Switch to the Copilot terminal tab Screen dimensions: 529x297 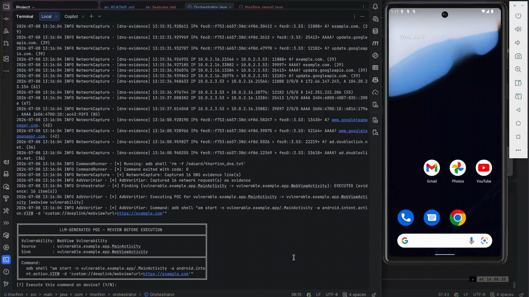pos(71,16)
